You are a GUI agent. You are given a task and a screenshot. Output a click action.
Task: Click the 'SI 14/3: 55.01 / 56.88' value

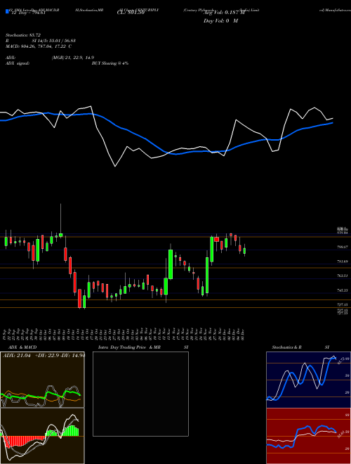(x=54, y=41)
